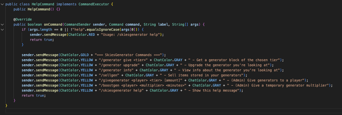Place cursor on the @Override annotation
This screenshot has width=342, height=115.
(x=23, y=19)
